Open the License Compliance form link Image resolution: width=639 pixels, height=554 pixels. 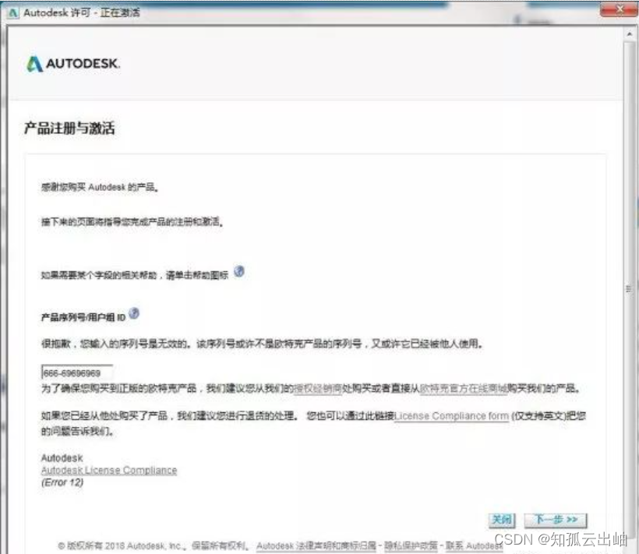pos(451,416)
